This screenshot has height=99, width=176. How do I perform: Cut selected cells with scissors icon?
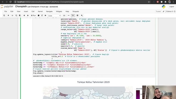(12, 15)
